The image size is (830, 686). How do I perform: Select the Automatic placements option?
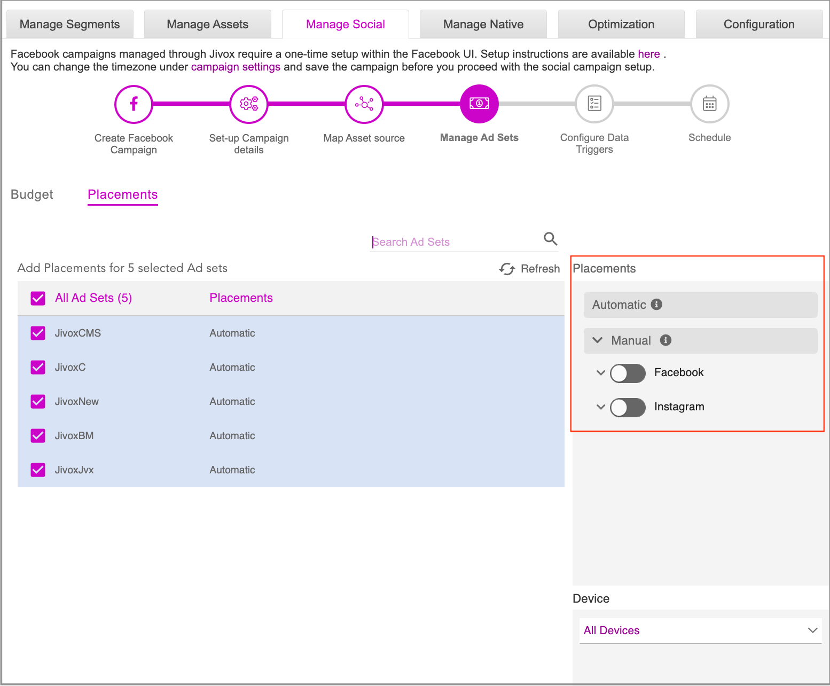click(x=701, y=305)
